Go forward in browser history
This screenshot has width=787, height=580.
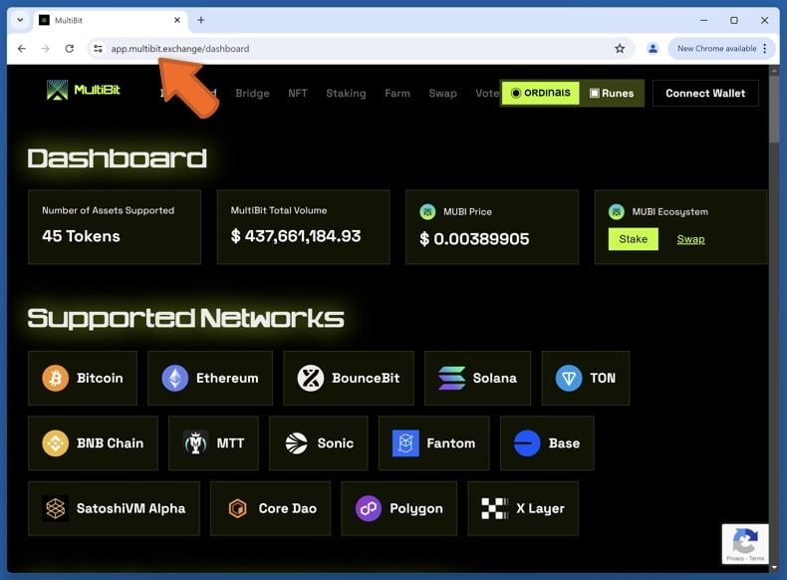45,48
